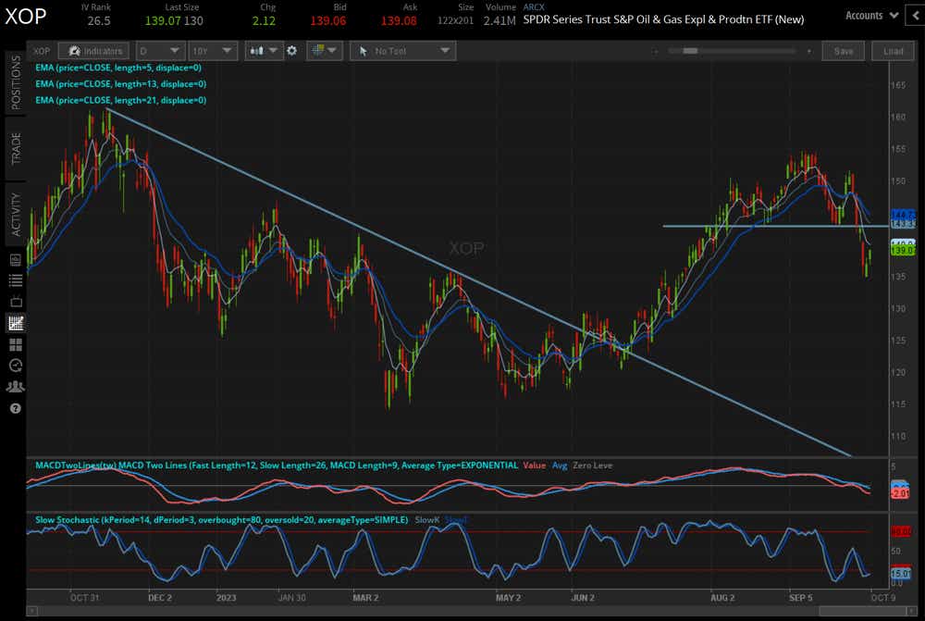This screenshot has width=925, height=621.
Task: Click the IV Rank value 26.5
Action: (x=99, y=20)
